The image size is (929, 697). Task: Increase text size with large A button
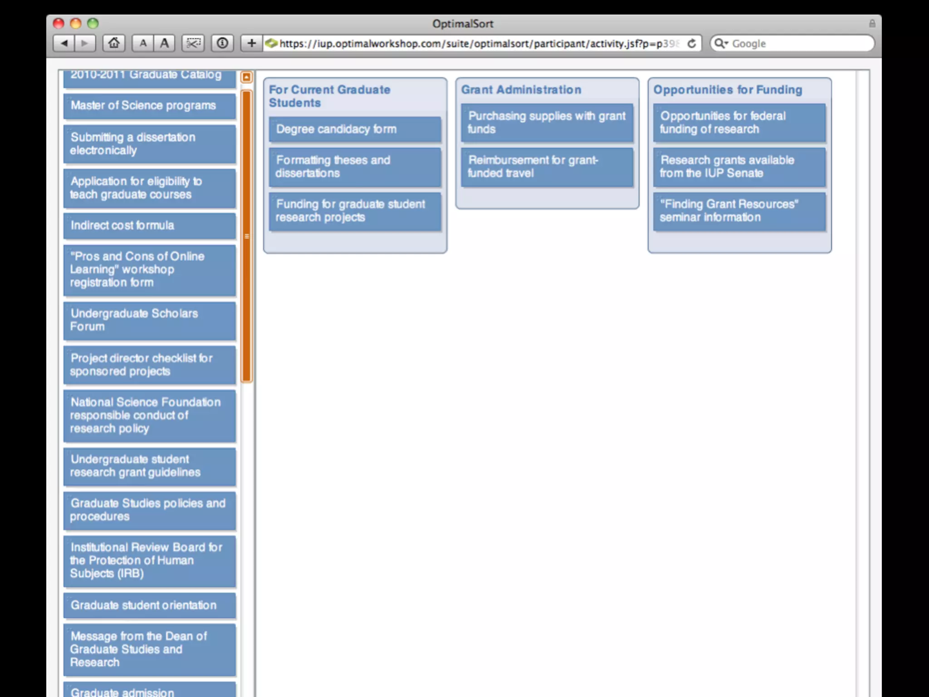pos(164,44)
